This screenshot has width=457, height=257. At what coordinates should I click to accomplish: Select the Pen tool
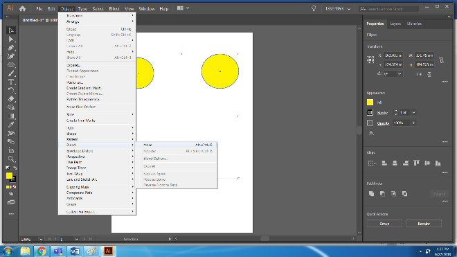(x=11, y=48)
